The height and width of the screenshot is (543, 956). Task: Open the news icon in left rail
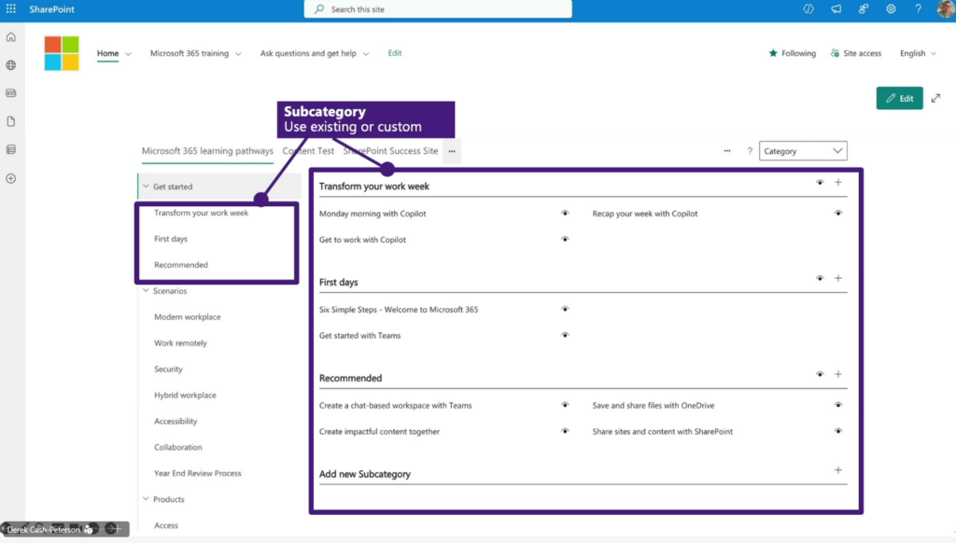[x=11, y=93]
